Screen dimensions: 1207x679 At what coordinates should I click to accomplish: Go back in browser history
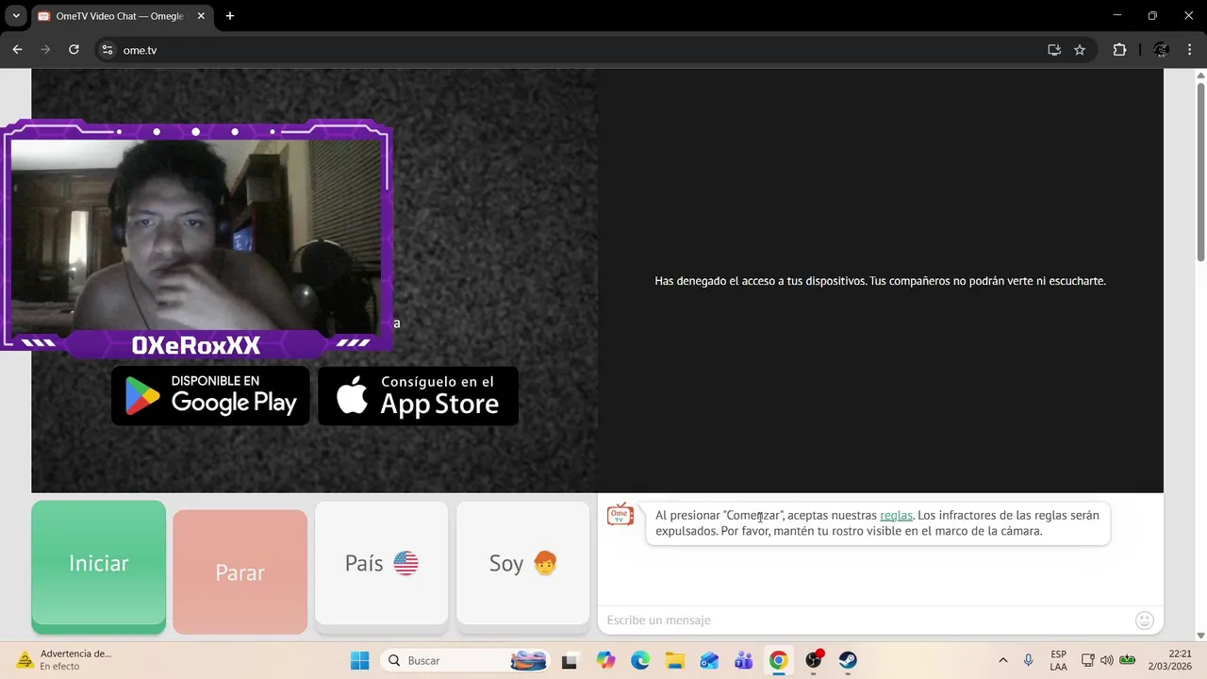pos(17,50)
